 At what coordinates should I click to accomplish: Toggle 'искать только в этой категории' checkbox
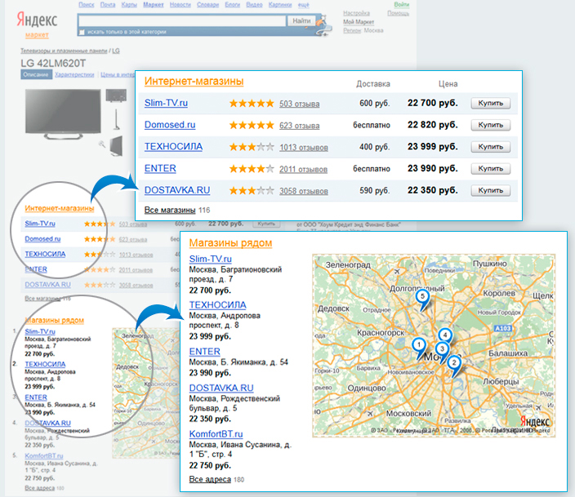[82, 33]
